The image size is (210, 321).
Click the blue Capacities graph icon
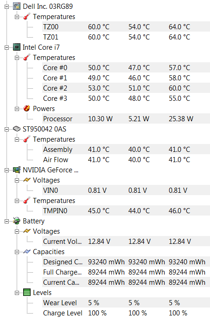pyautogui.click(x=27, y=251)
